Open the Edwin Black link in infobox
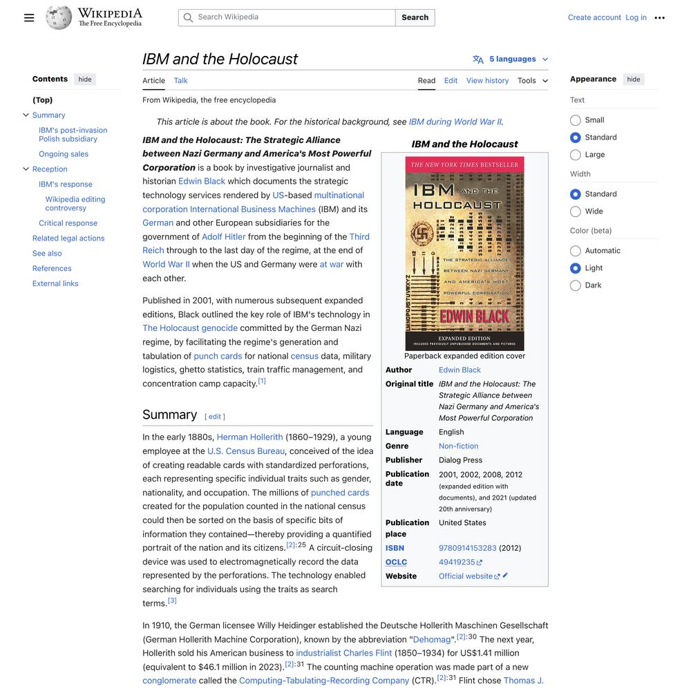 click(x=460, y=370)
